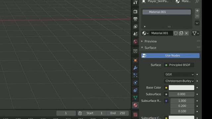Click the Surface panel drag handle dots
212x119 pixels.
pyautogui.click(x=198, y=47)
